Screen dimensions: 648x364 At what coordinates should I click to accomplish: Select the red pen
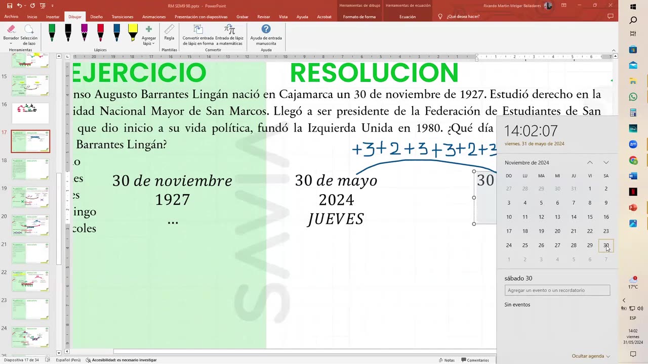point(100,33)
